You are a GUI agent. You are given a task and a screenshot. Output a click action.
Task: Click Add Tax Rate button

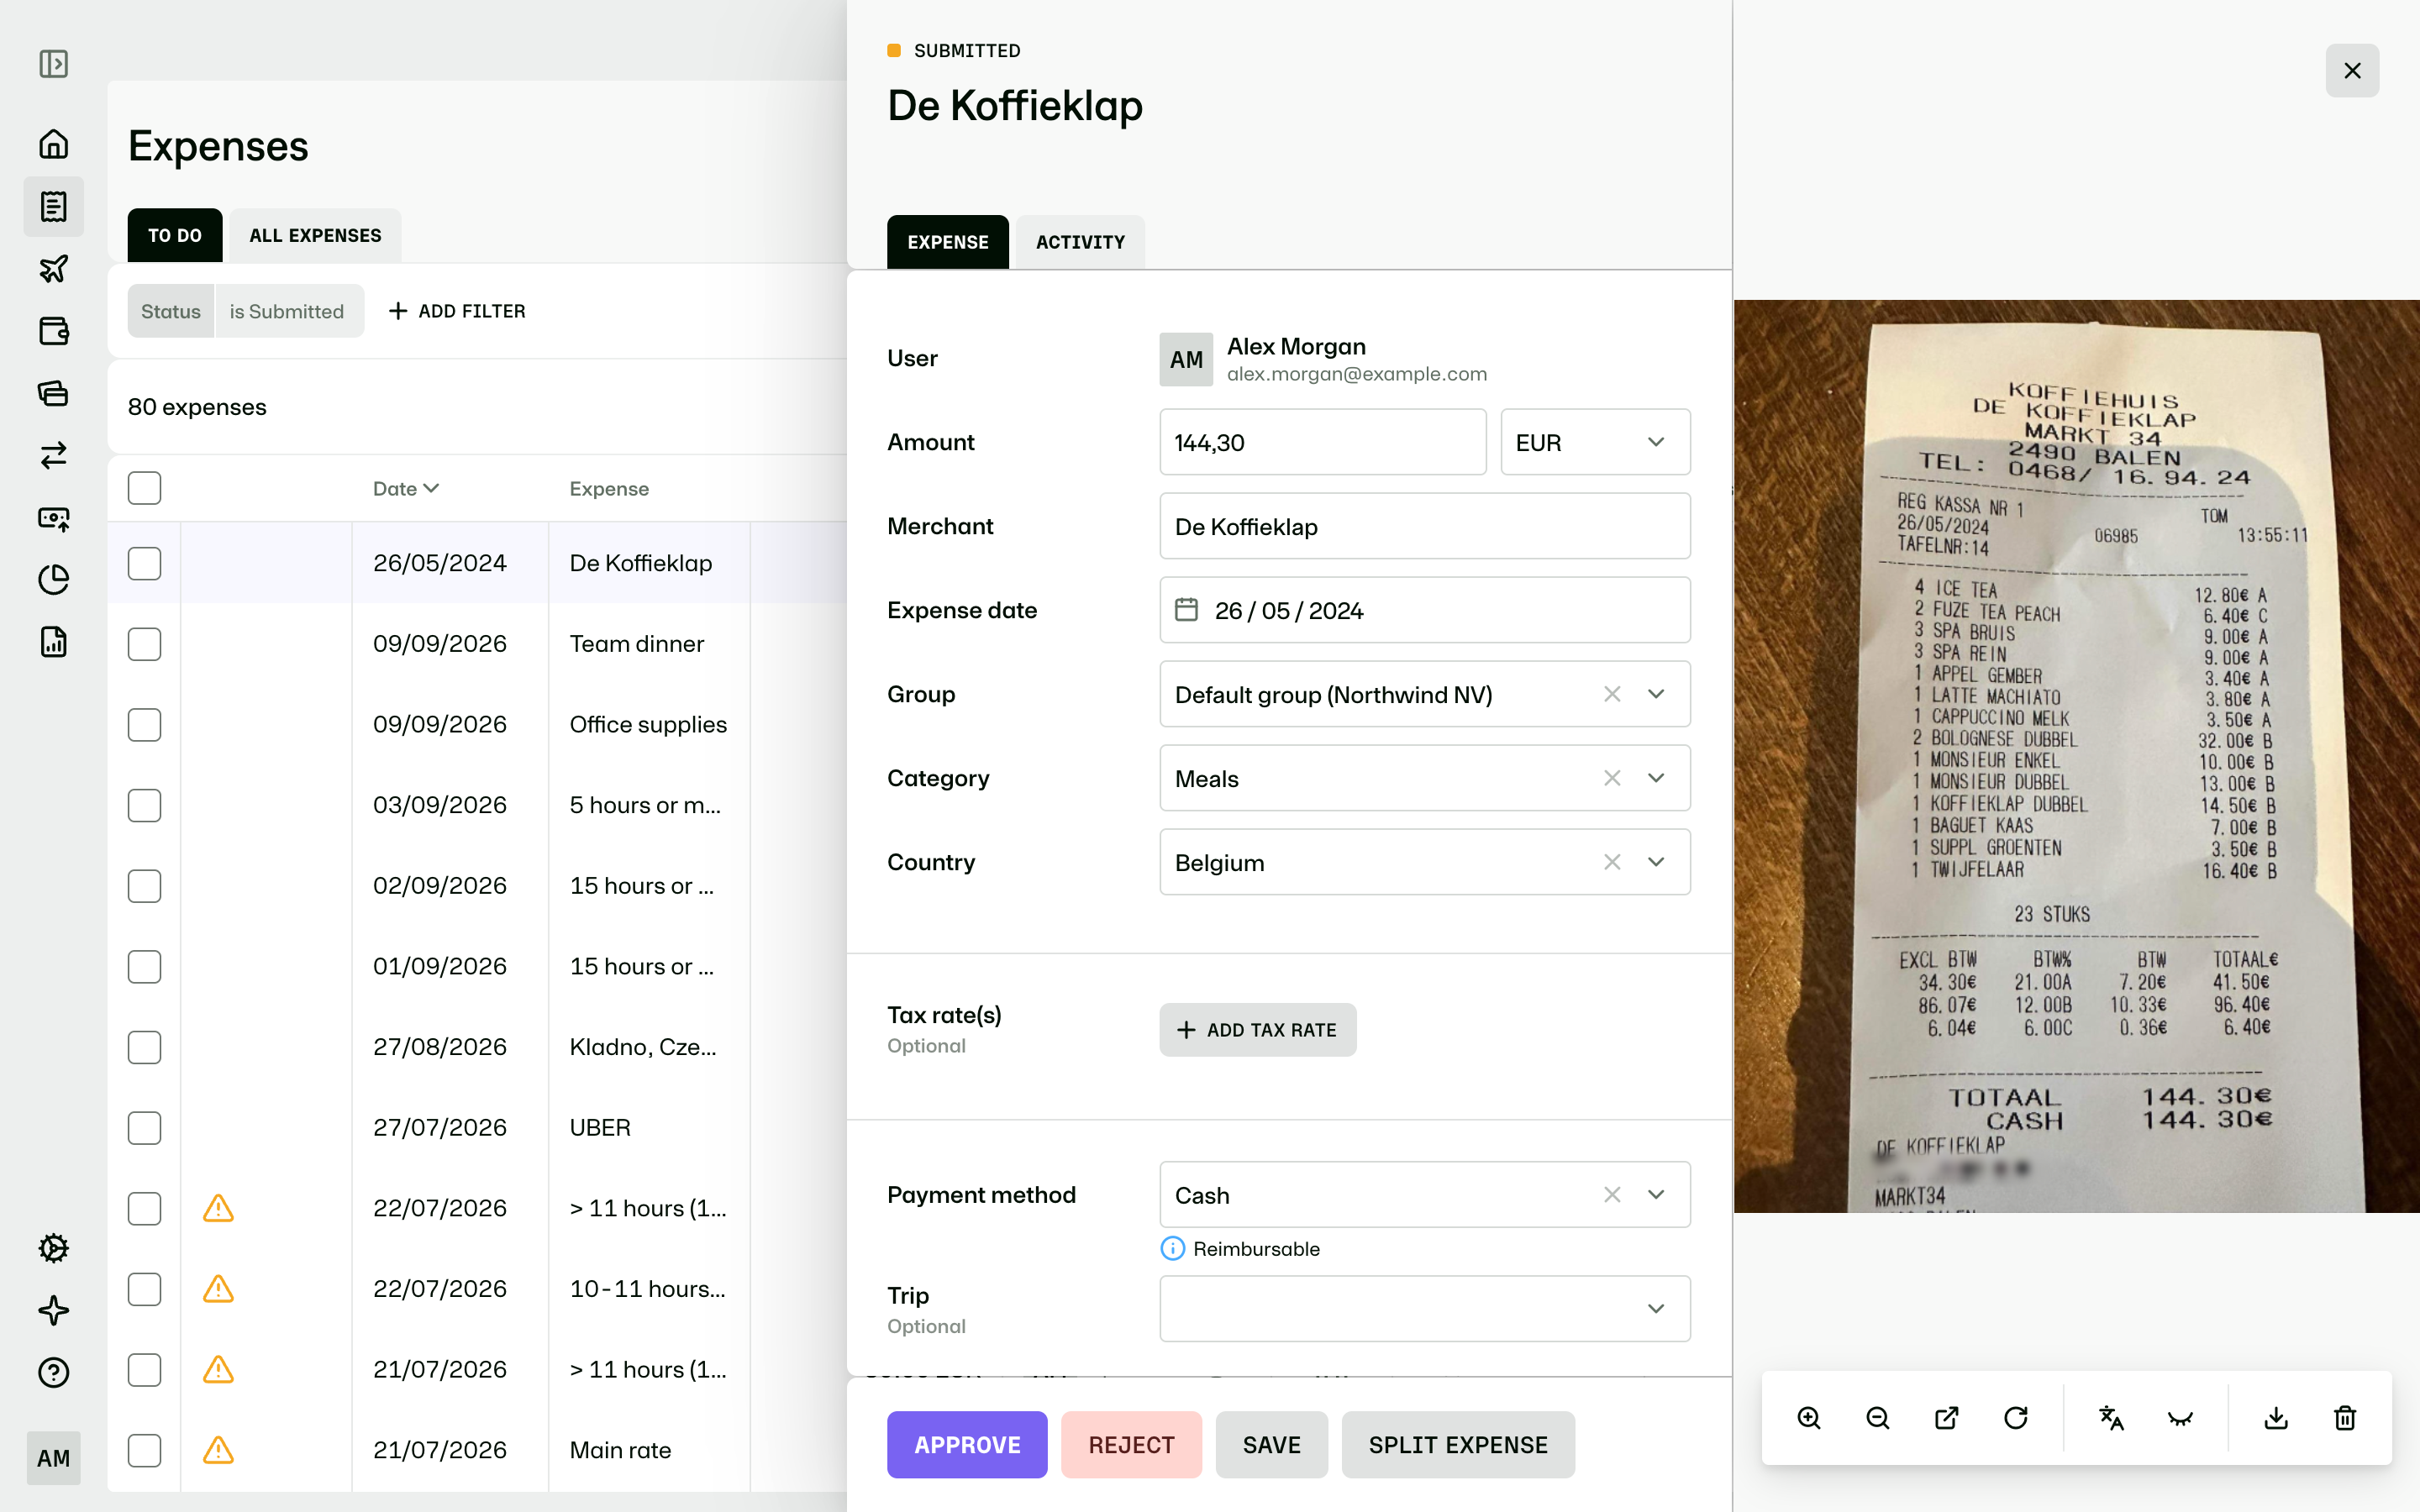[1258, 1030]
